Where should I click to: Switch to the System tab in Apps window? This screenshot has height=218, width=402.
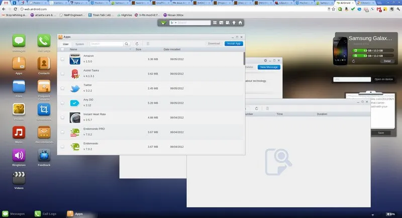[x=79, y=44]
